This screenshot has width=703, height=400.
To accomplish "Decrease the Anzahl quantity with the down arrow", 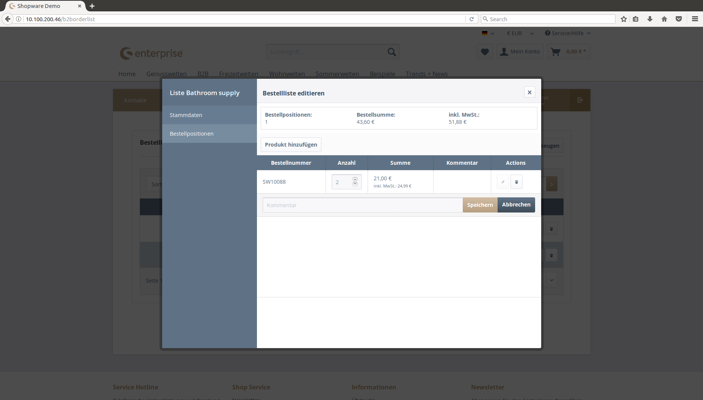I will pos(355,184).
